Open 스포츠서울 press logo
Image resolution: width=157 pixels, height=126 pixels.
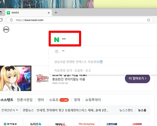tap(112, 124)
